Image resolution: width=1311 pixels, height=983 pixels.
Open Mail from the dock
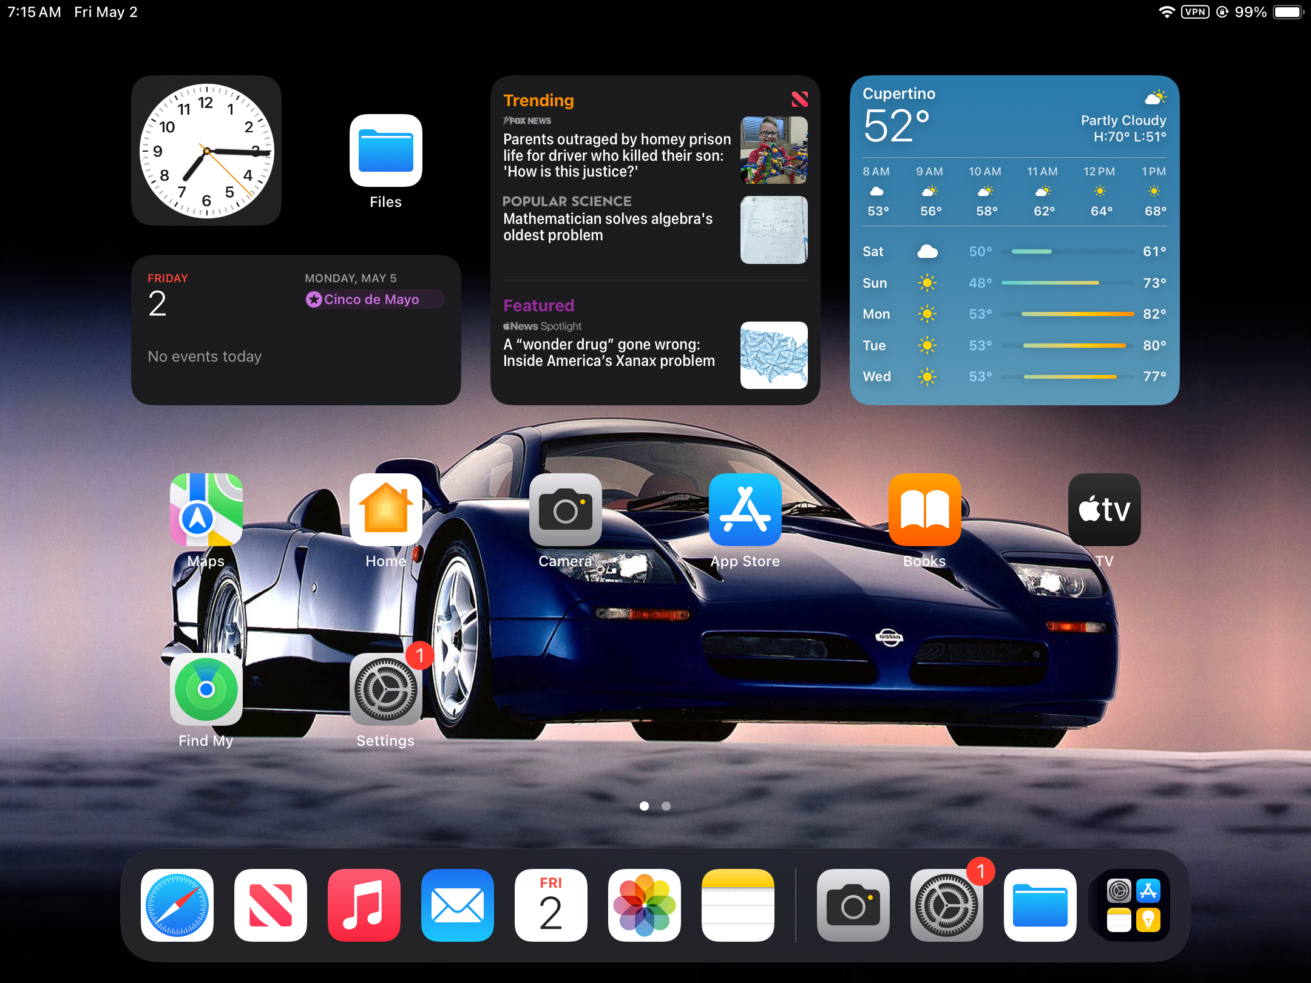[458, 905]
